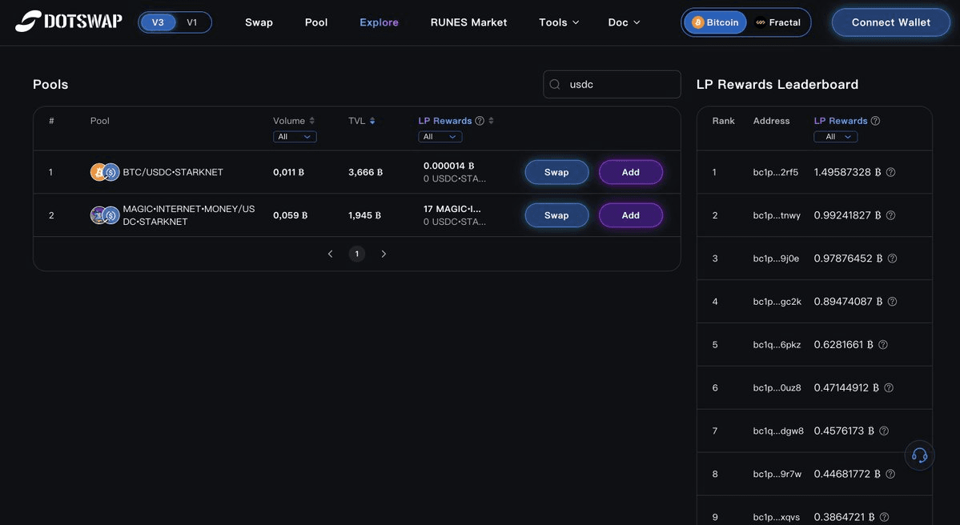Click address bc1p...2rf5

coord(775,173)
